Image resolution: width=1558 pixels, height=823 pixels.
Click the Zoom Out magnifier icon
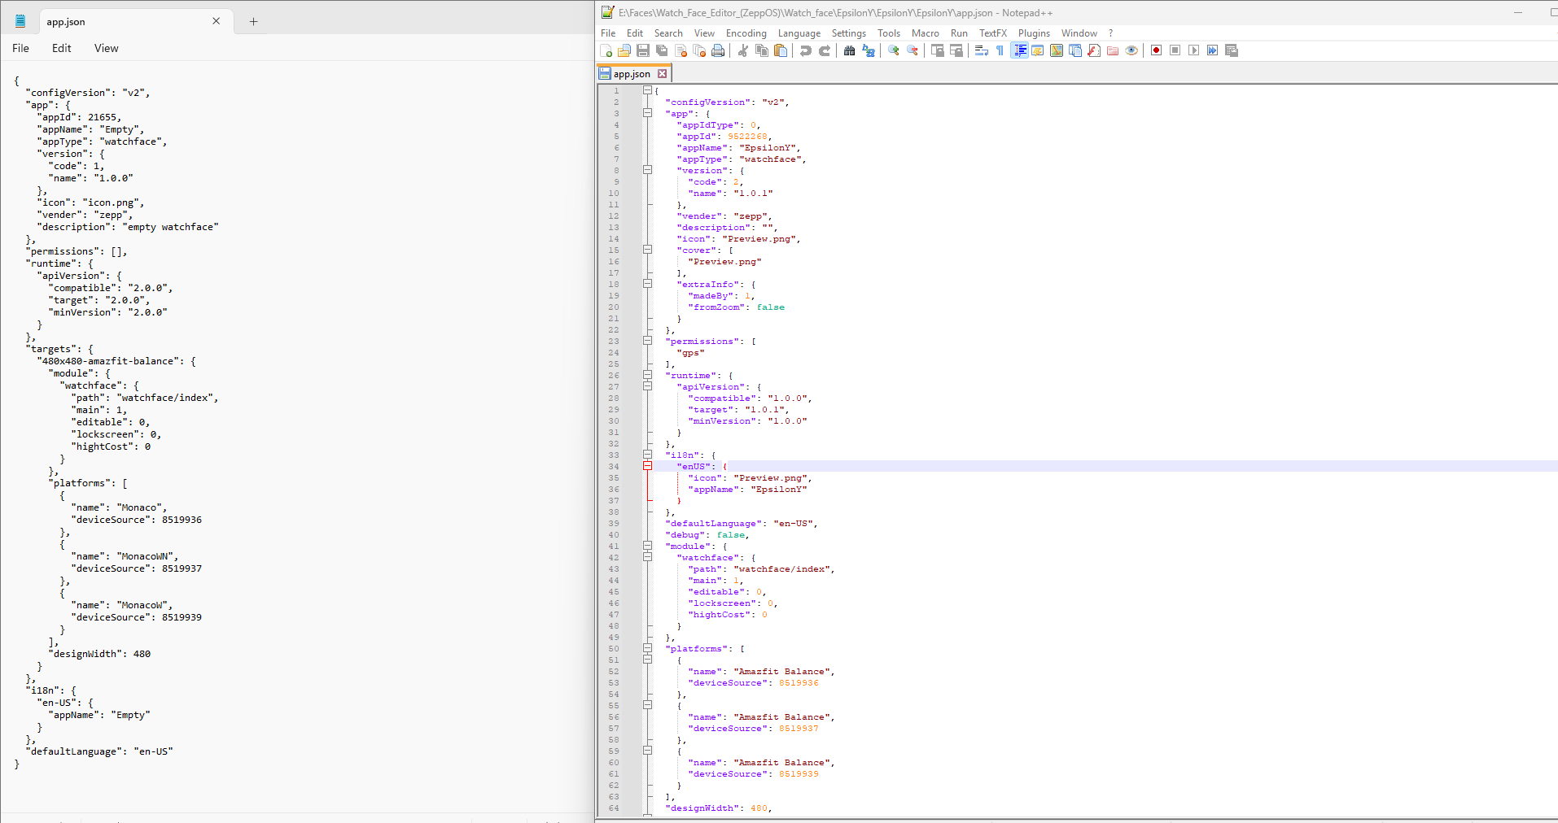pyautogui.click(x=912, y=50)
